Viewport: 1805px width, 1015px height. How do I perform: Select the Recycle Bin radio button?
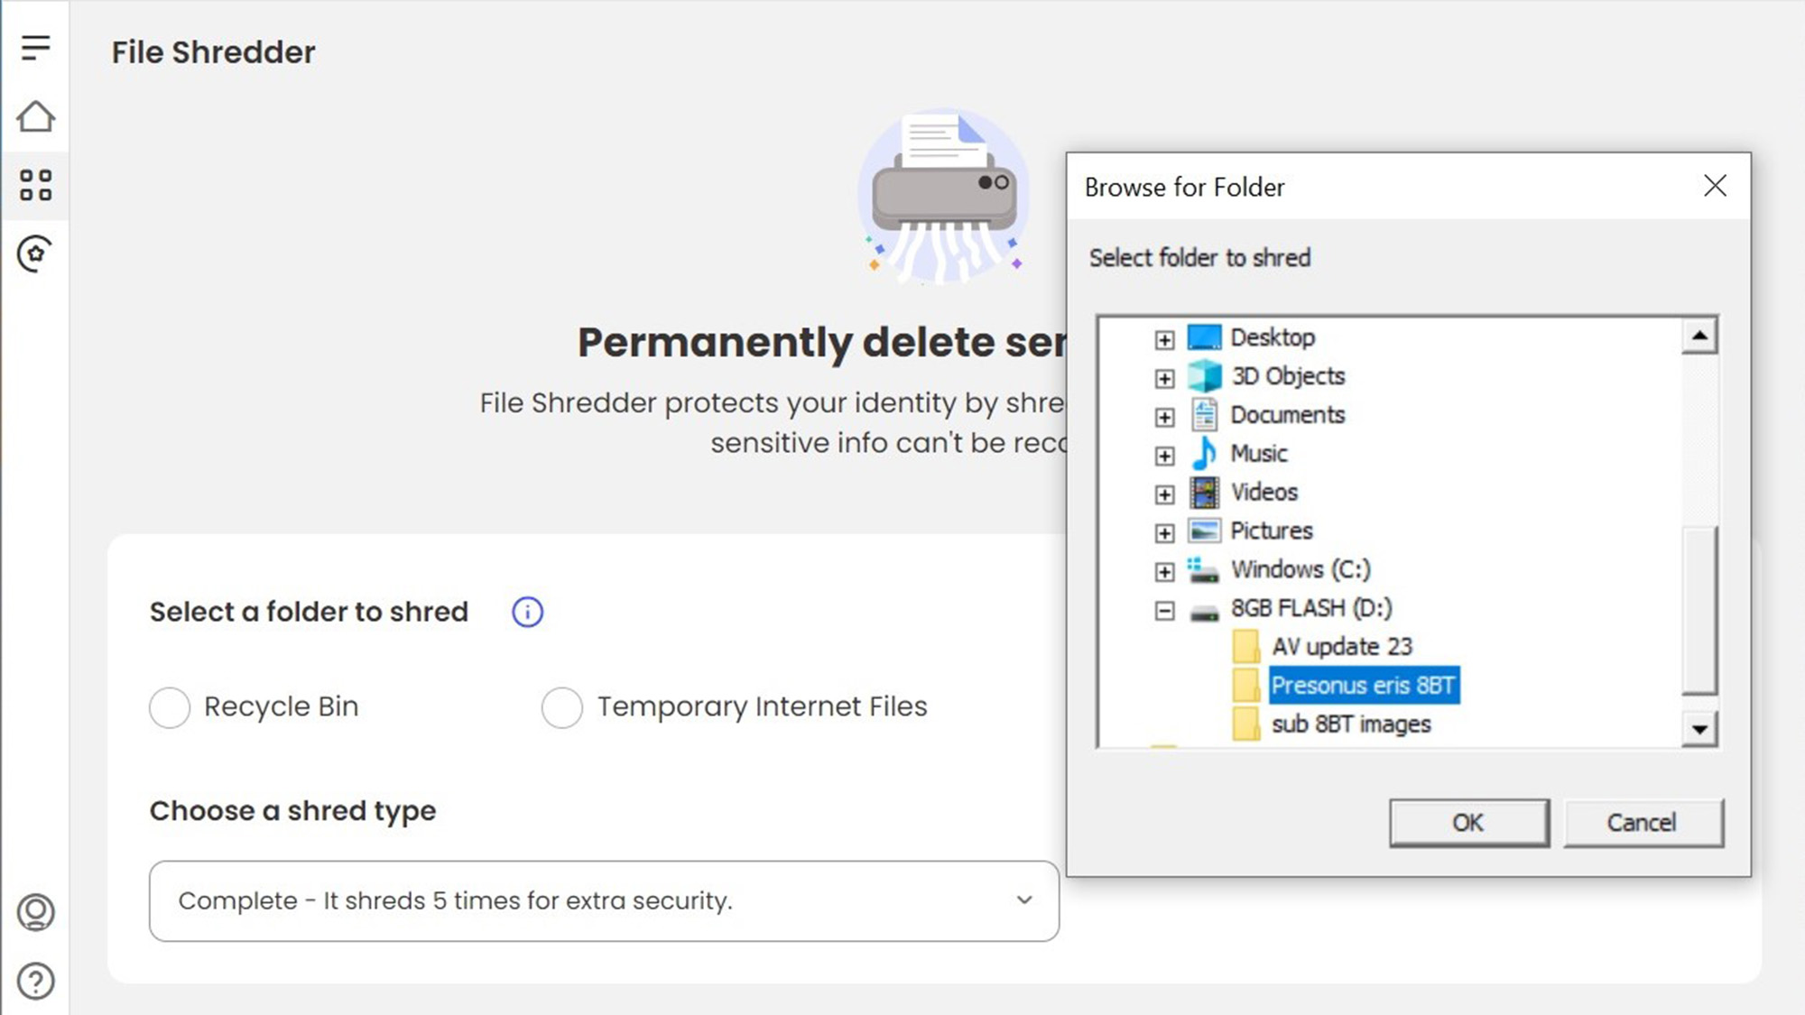click(x=170, y=707)
